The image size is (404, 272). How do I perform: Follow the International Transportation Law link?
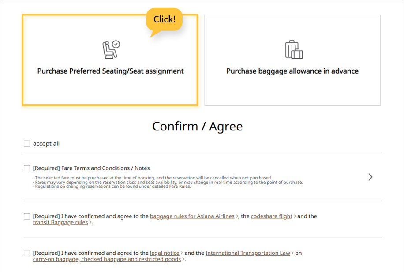(247, 253)
